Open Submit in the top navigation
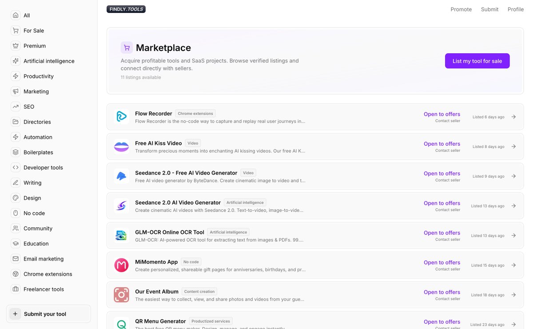Image resolution: width=533 pixels, height=329 pixels. (489, 9)
